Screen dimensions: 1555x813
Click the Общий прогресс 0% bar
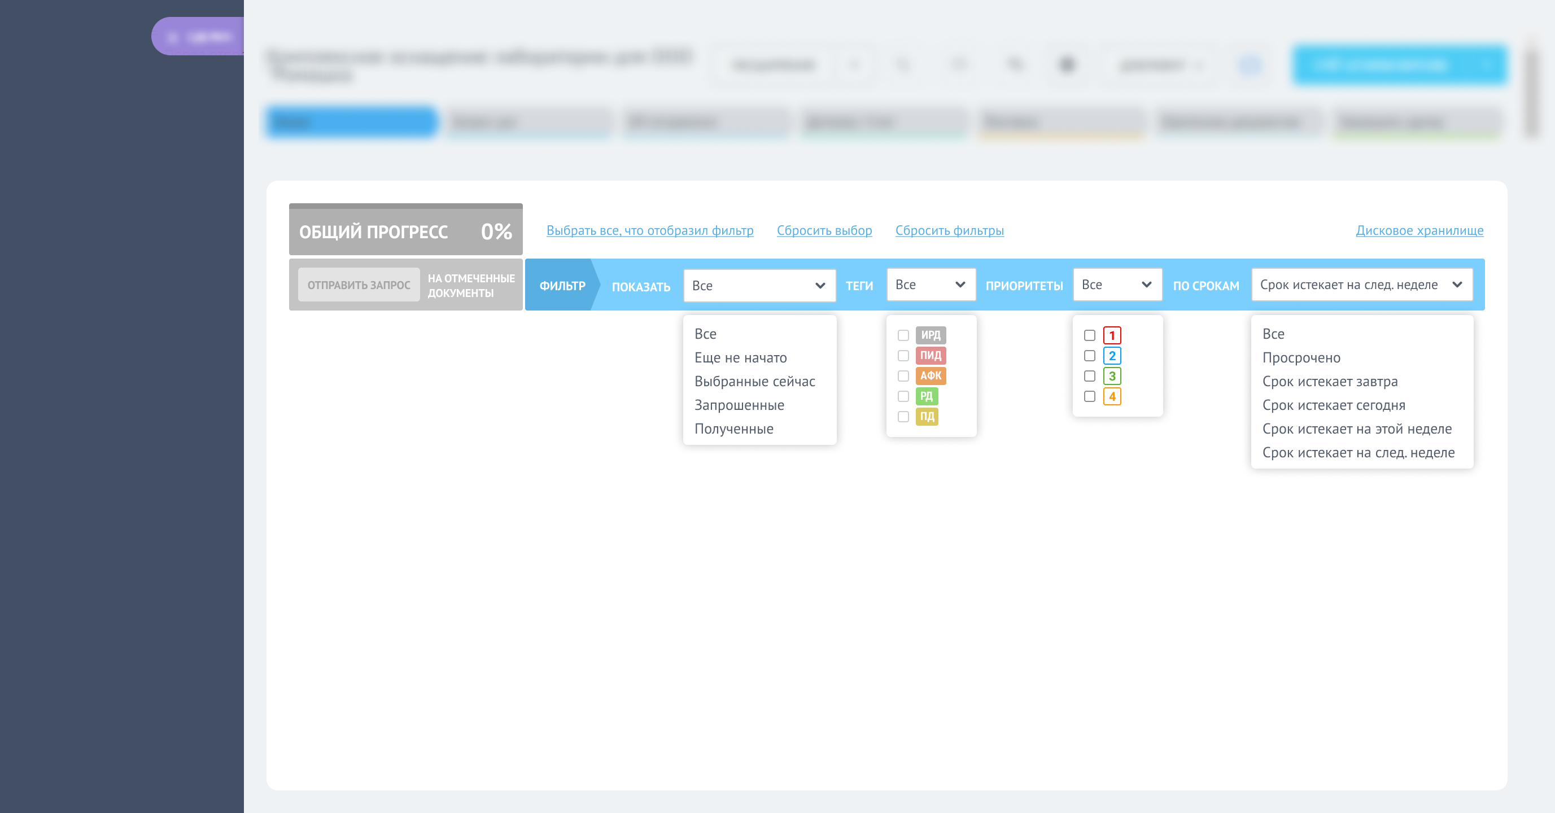[x=405, y=231]
